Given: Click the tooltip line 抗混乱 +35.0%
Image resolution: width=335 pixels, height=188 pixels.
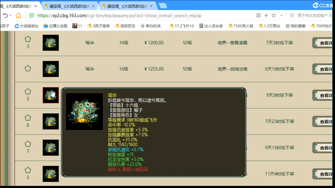Looking at the screenshot, I should pos(122,140).
